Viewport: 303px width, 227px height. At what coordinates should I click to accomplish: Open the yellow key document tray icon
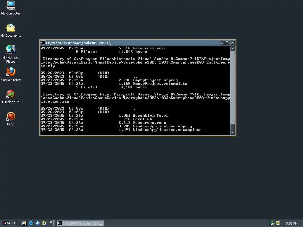pyautogui.click(x=278, y=223)
